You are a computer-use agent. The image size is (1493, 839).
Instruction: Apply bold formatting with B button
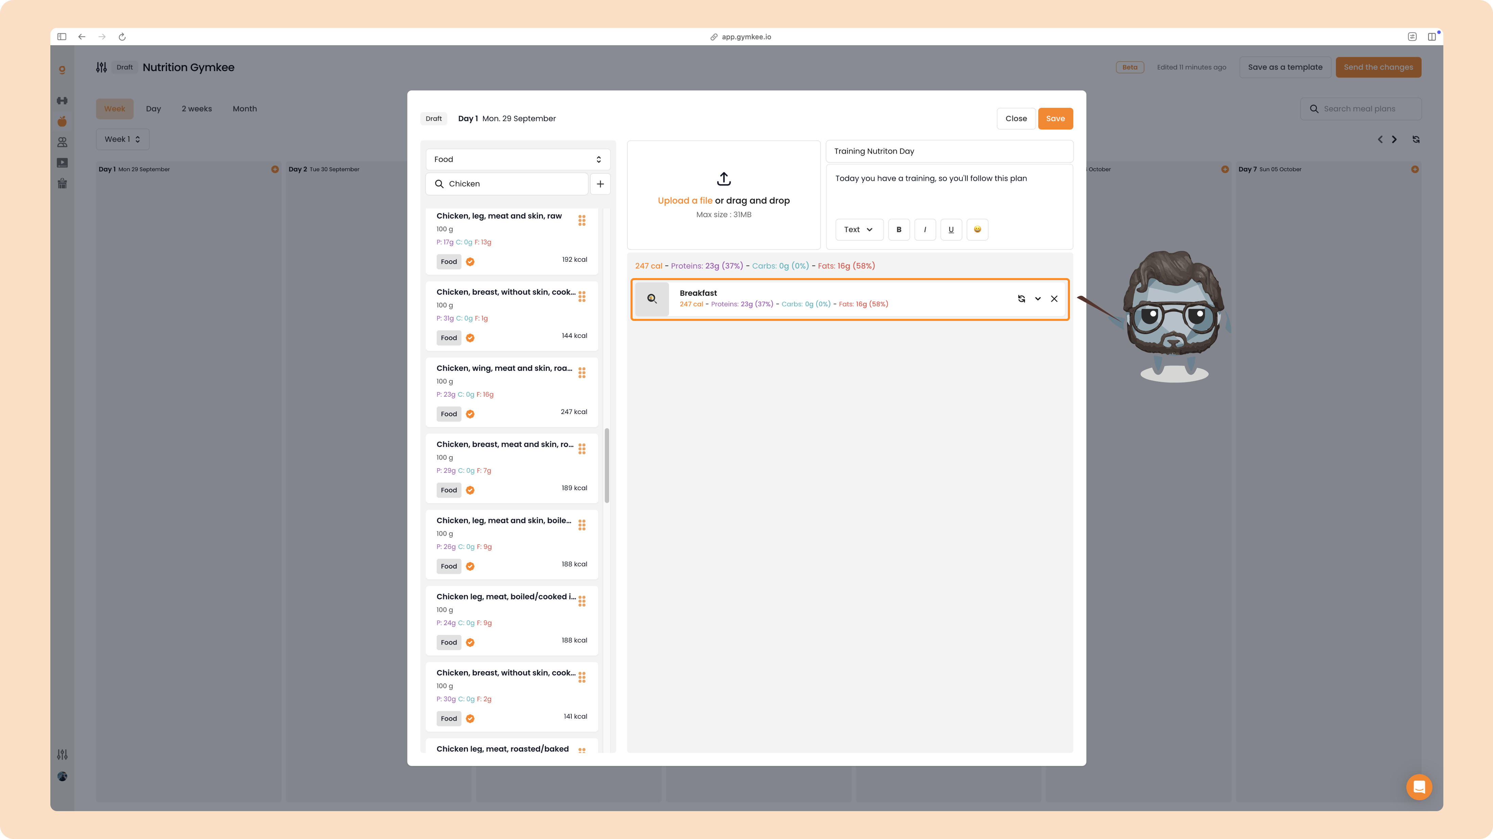[899, 229]
